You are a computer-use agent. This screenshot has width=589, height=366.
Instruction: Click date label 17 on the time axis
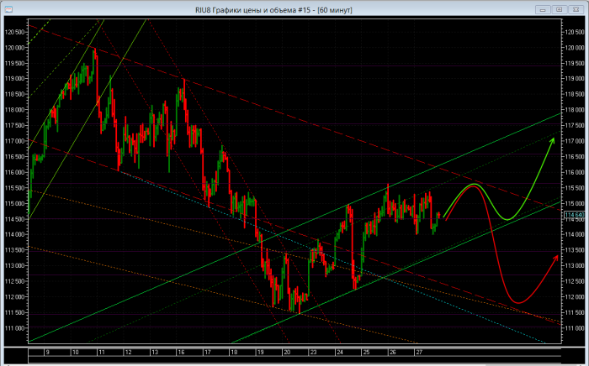(x=207, y=352)
